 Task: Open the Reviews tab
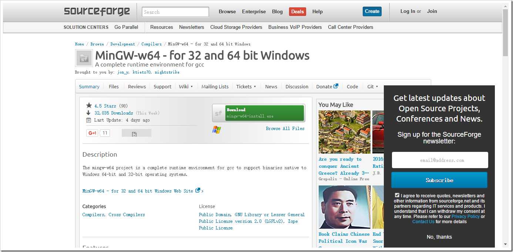point(137,86)
